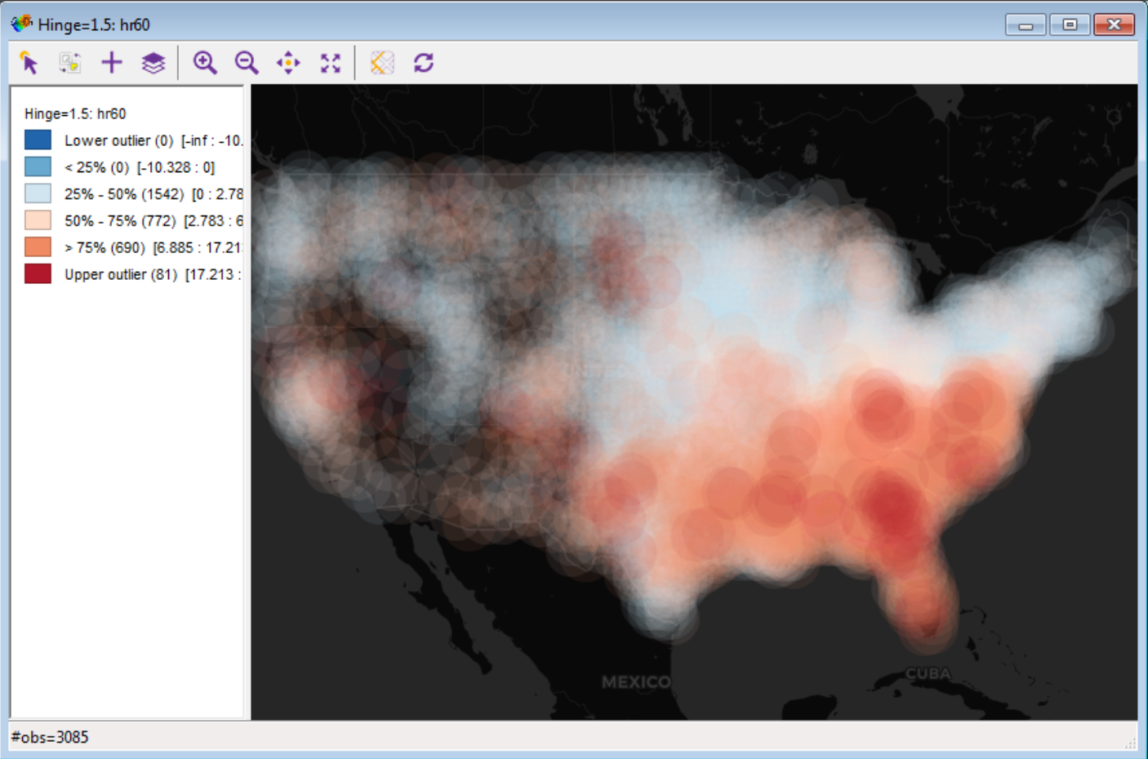Select the zoom in magnifier tool

point(205,62)
